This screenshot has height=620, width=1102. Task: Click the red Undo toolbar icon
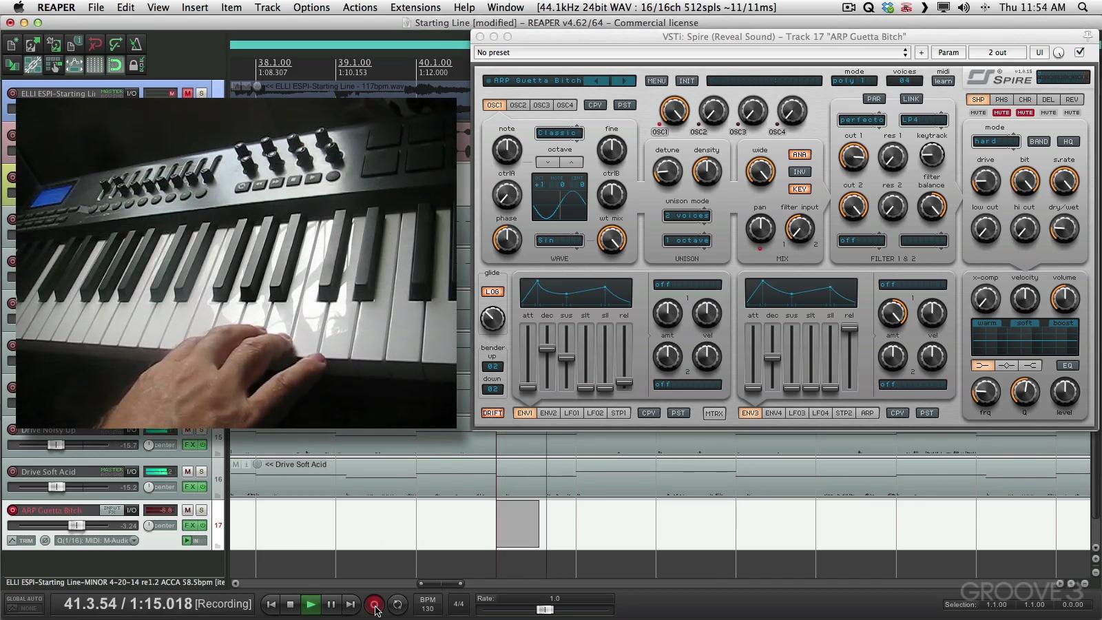[95, 45]
